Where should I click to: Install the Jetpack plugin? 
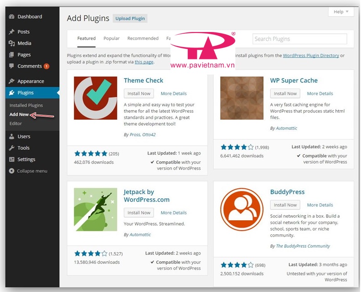139,212
